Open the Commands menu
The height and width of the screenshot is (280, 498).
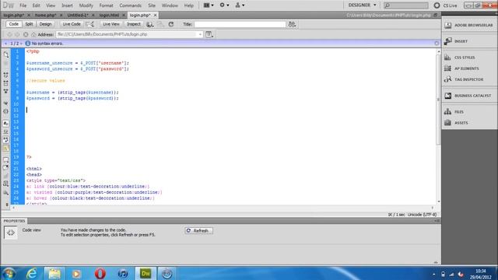130,5
